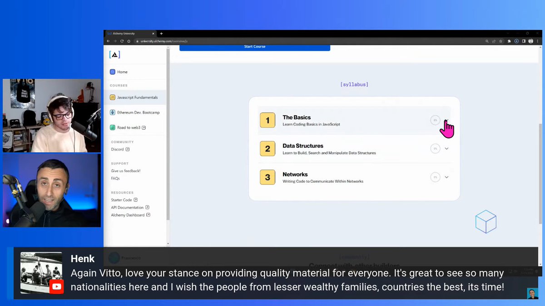The image size is (545, 306).
Task: Switch to the Alchemy University browser tab
Action: click(131, 34)
